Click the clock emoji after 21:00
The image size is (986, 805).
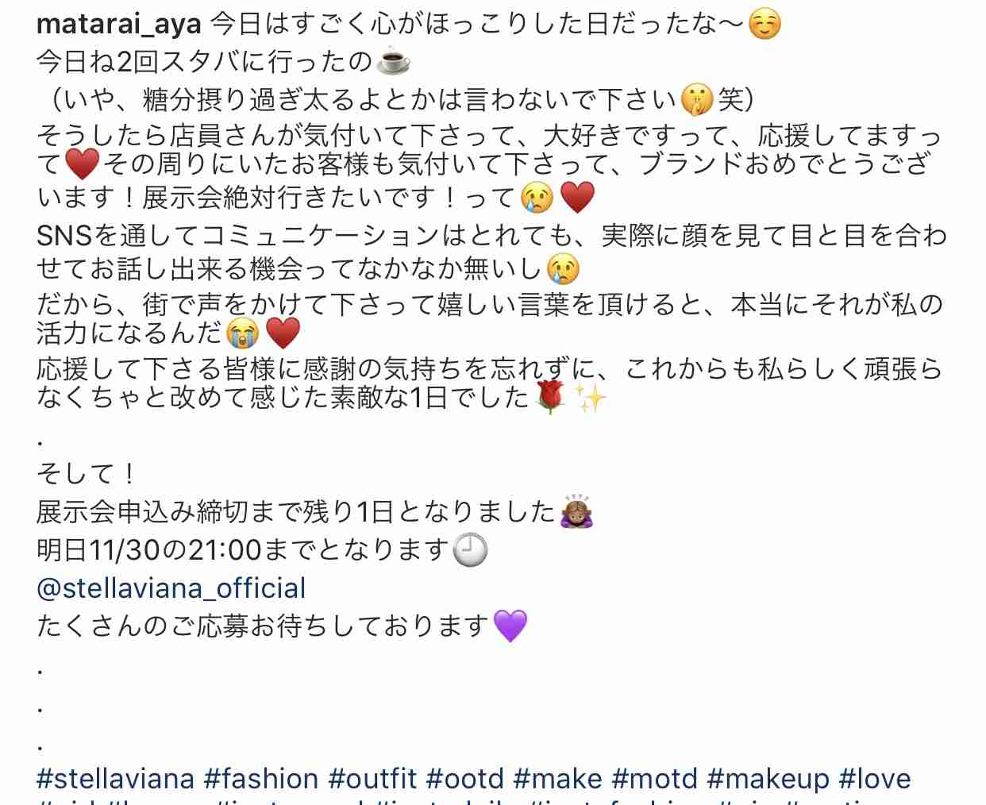coord(470,549)
